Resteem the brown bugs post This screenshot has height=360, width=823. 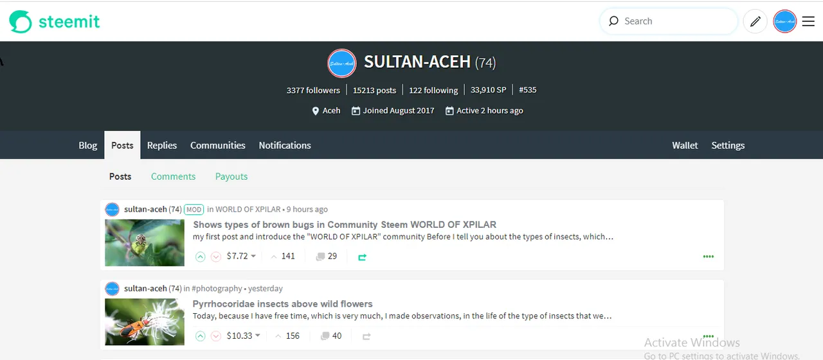[362, 257]
